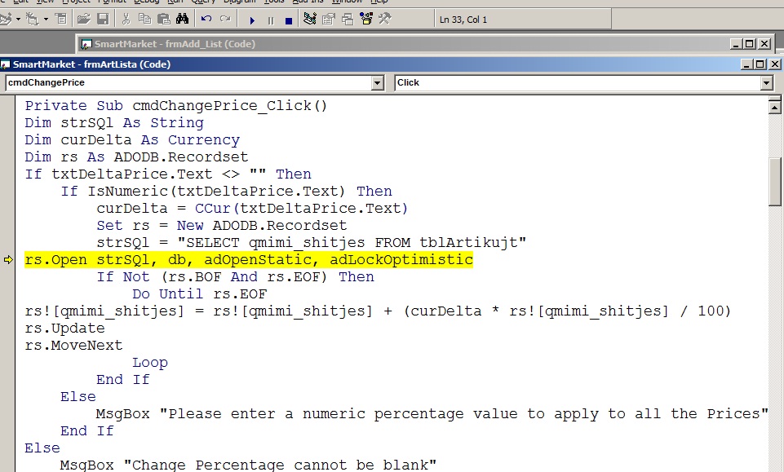Close the frmArtLista code window
This screenshot has height=472, width=784.
[x=774, y=64]
